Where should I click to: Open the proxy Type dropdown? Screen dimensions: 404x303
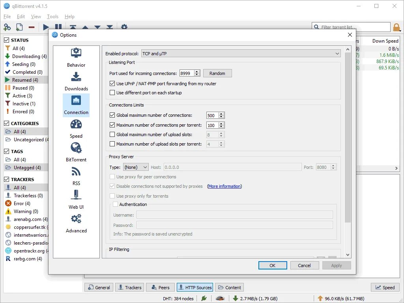click(136, 167)
